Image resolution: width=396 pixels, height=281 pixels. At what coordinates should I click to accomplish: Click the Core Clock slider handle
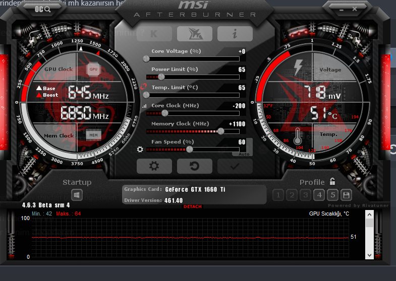pyautogui.click(x=164, y=113)
